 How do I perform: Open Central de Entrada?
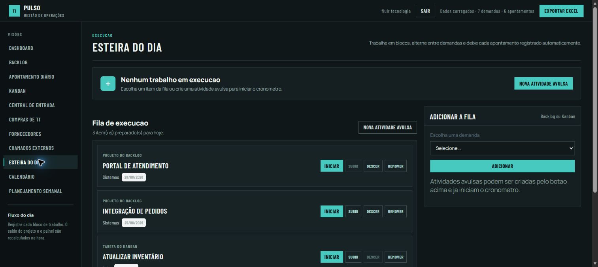[32, 105]
